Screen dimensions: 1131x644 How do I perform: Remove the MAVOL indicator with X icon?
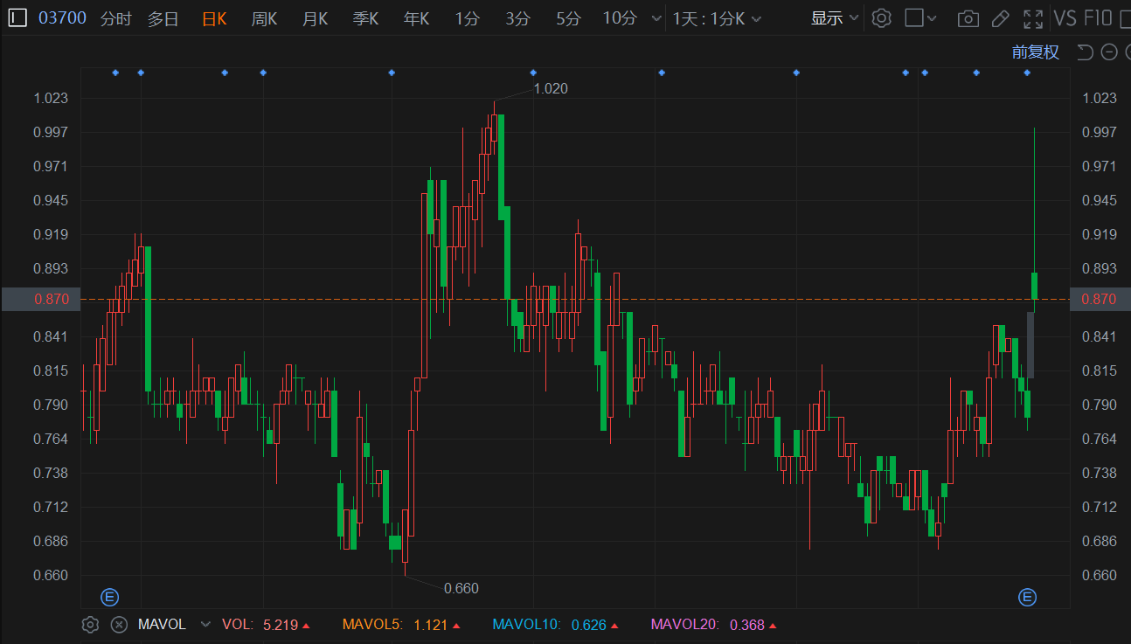pos(120,625)
